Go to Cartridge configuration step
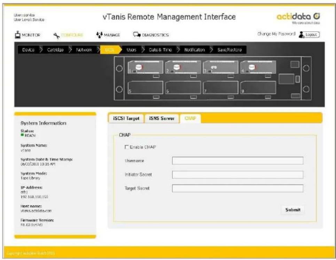 click(x=55, y=50)
